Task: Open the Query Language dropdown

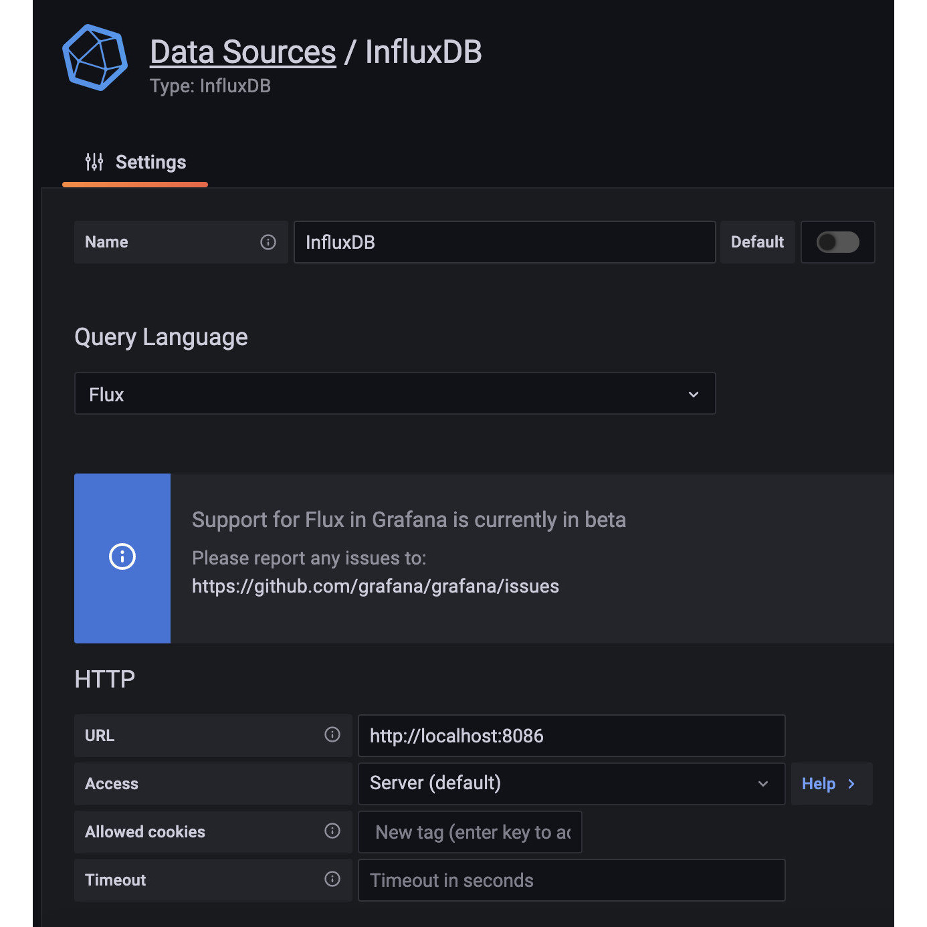Action: (x=395, y=393)
